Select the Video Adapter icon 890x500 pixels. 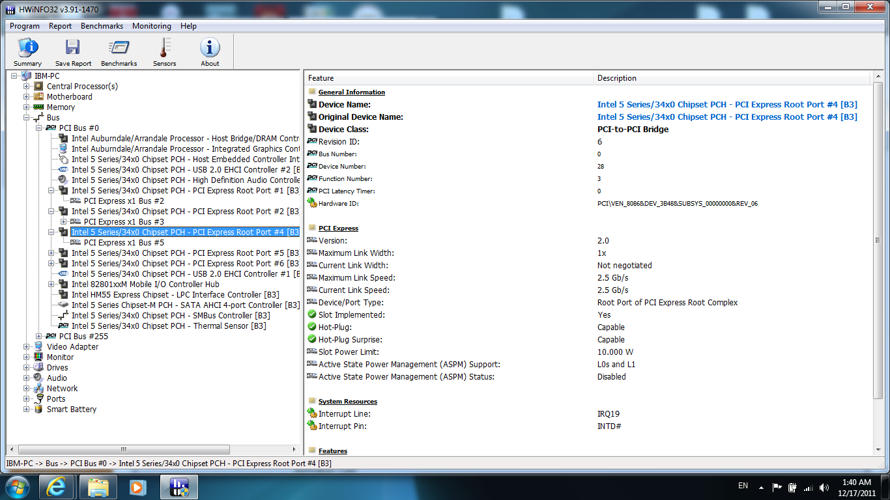pos(38,346)
